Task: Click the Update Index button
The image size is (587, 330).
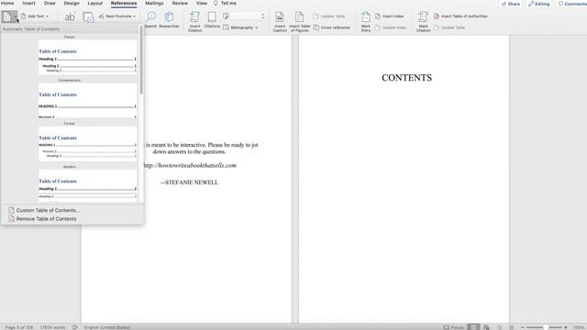Action: tap(391, 27)
